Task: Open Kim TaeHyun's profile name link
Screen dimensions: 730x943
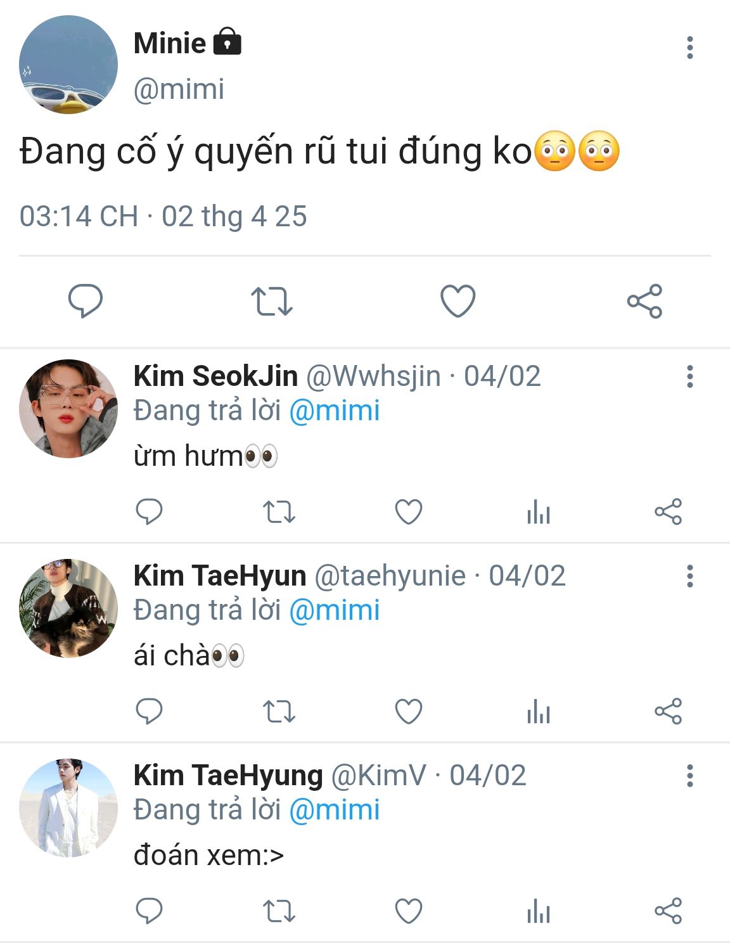Action: pos(220,576)
